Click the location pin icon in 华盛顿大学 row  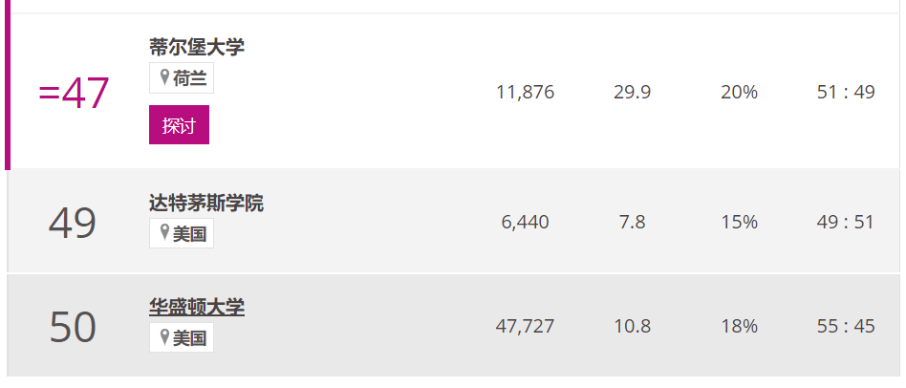(x=164, y=336)
